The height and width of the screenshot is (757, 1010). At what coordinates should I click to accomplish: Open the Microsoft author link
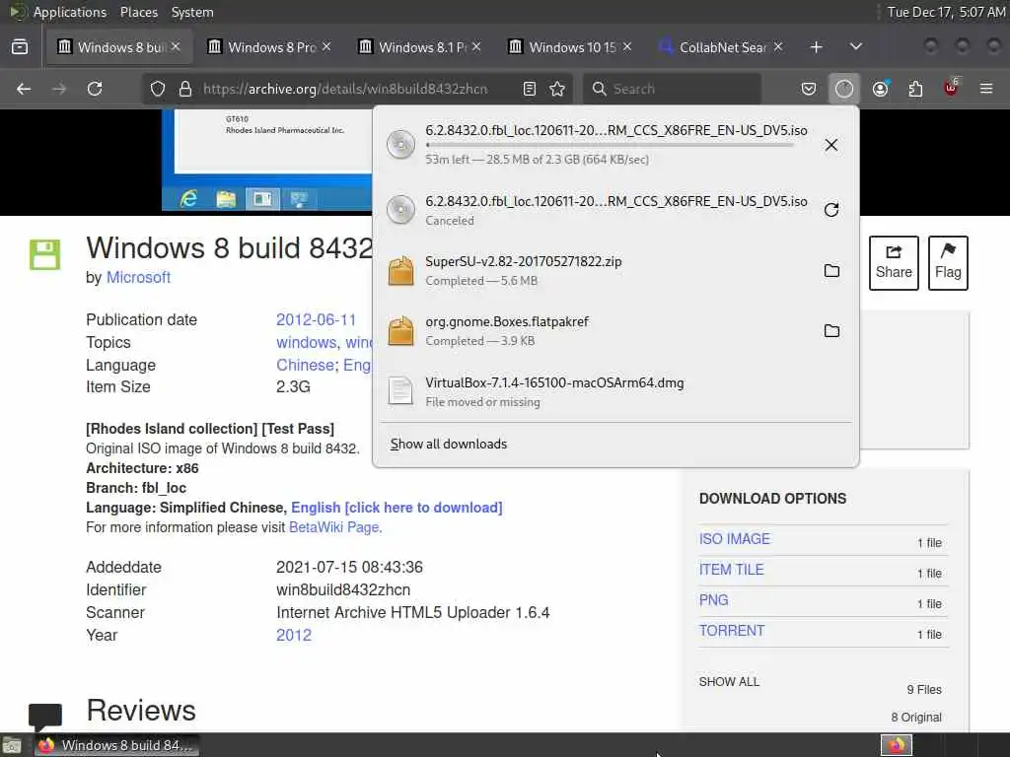(138, 277)
